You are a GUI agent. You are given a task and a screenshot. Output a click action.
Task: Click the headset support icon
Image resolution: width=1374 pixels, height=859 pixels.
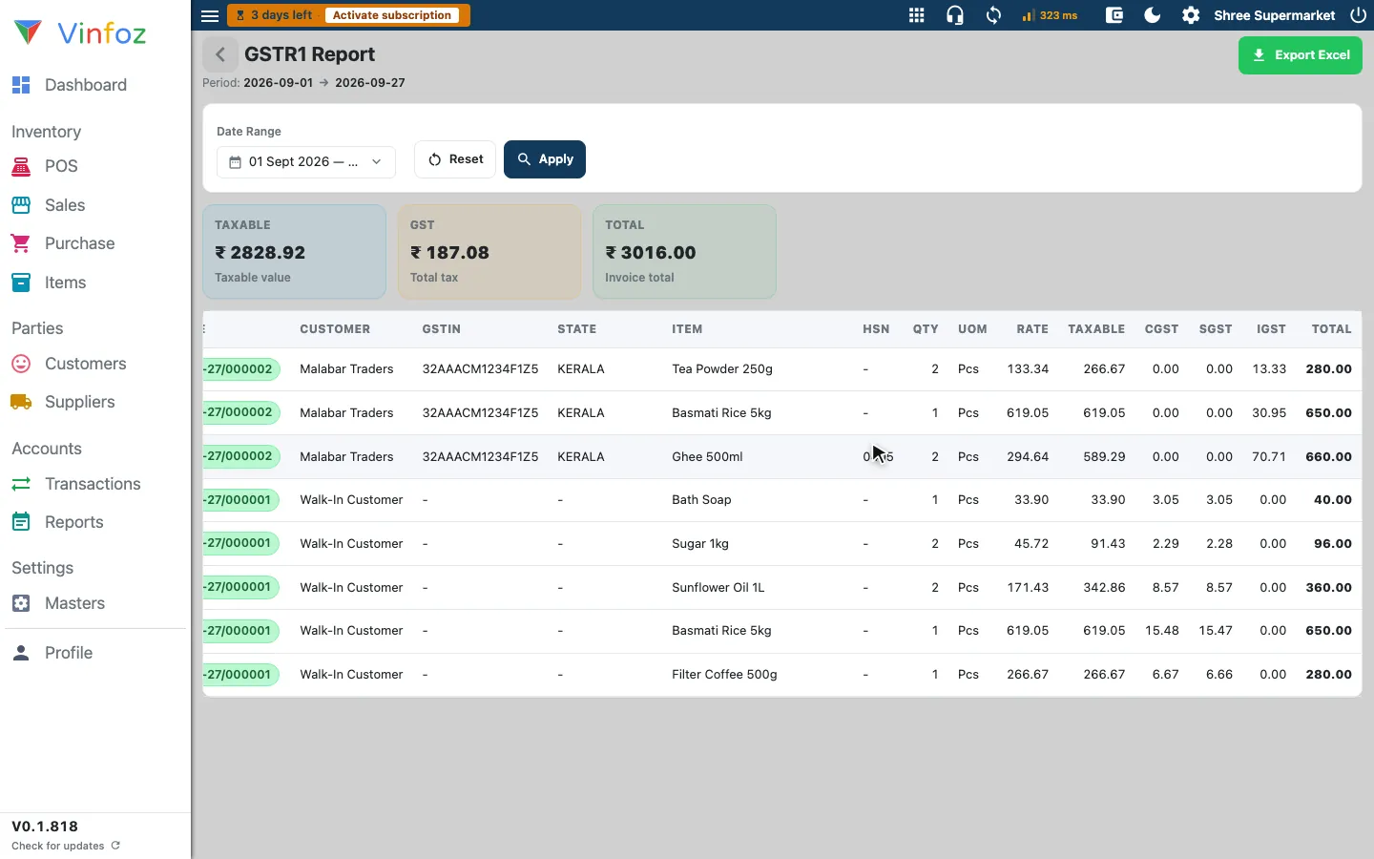[x=955, y=15]
